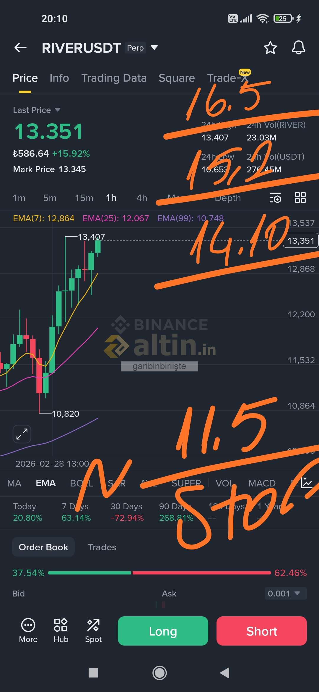
Task: Open chart settings icon next to Depth
Action: 275,198
